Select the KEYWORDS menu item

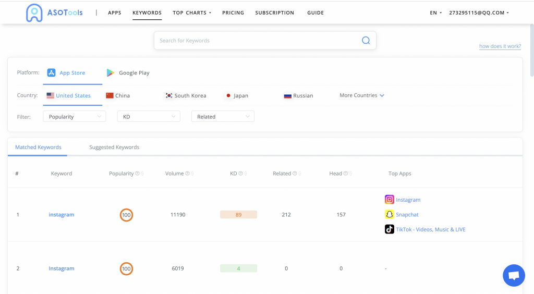147,13
